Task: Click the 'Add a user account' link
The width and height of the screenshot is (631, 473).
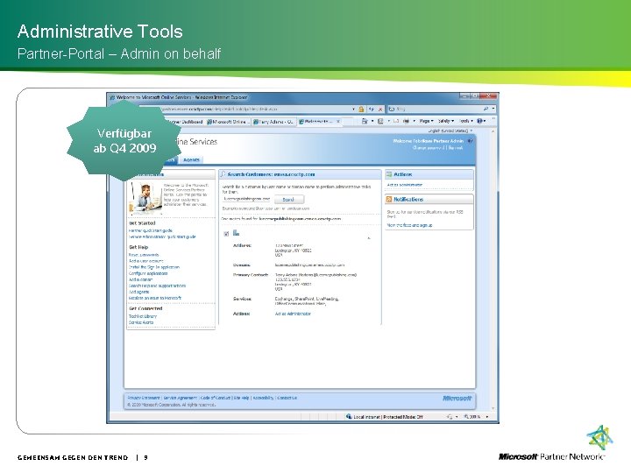Action: (145, 261)
